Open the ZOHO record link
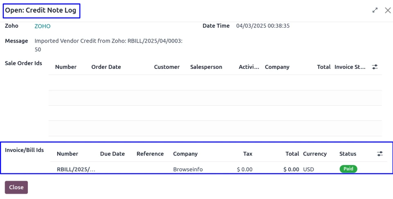This screenshot has height=199, width=393. [42, 26]
